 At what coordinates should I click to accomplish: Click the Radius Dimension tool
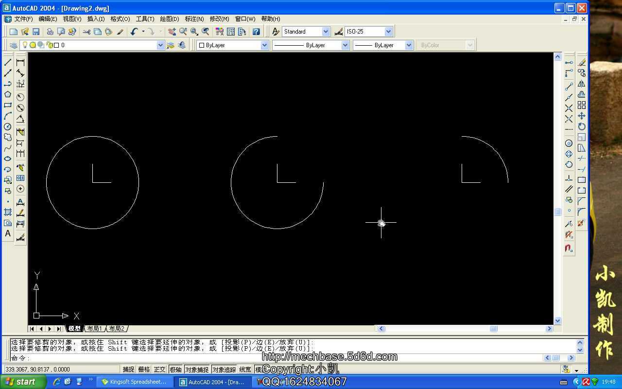[20, 97]
